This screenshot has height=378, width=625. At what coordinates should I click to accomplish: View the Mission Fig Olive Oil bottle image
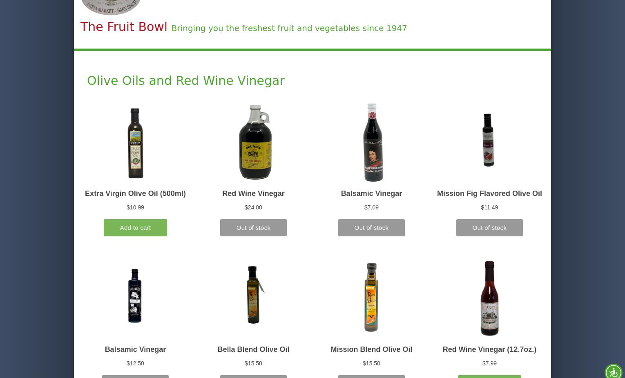coord(489,140)
